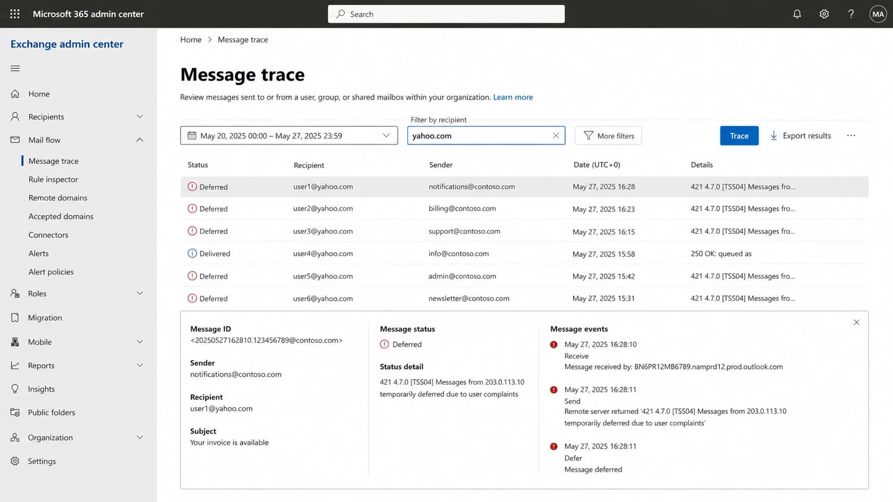Open the date range dropdown
The width and height of the screenshot is (893, 502).
(x=289, y=136)
